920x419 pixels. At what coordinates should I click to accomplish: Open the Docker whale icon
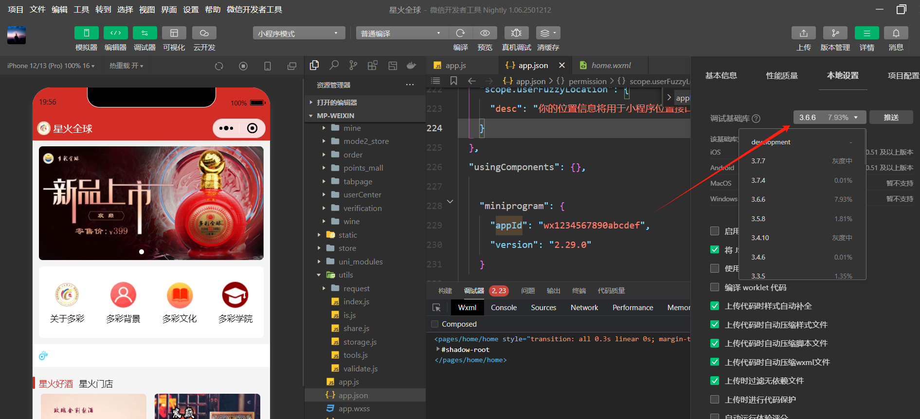pyautogui.click(x=412, y=65)
